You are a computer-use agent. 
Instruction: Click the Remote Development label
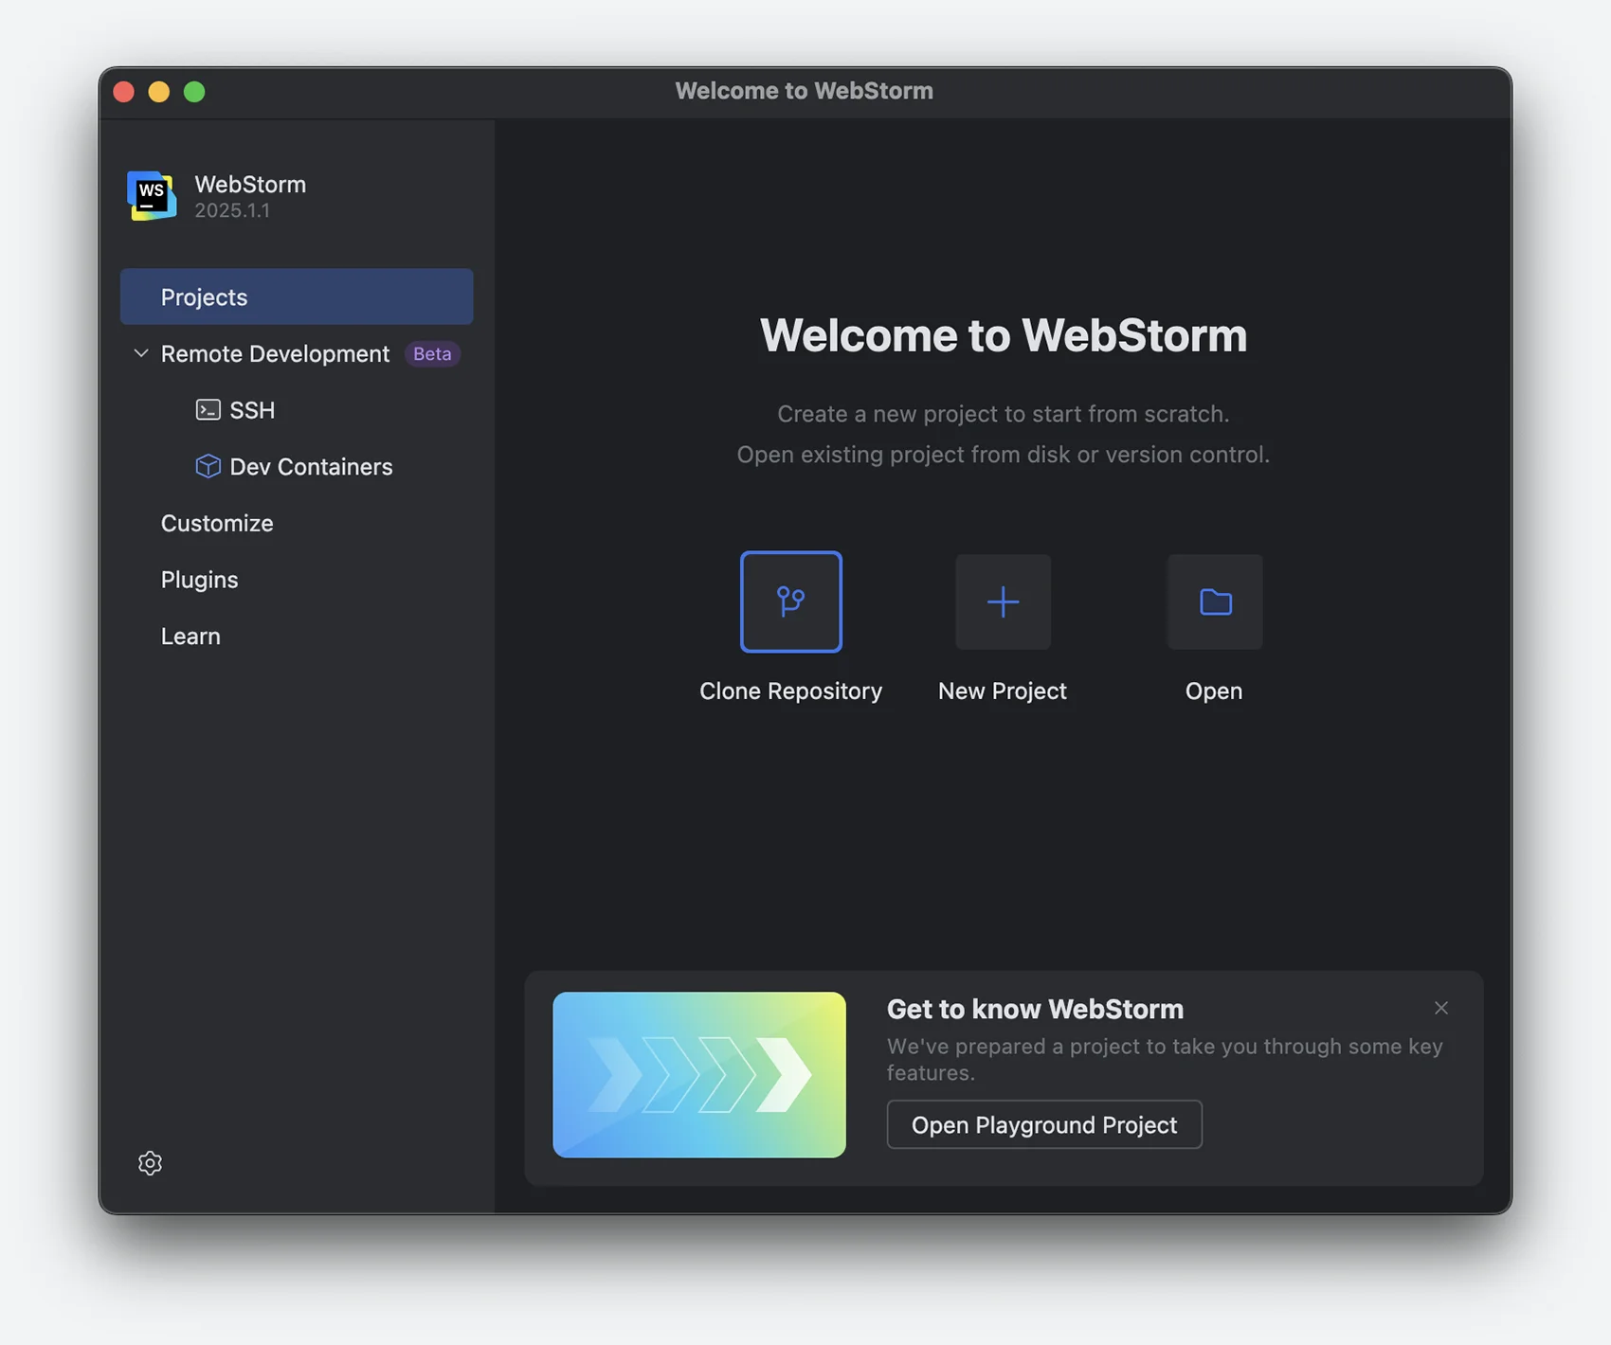coord(275,353)
